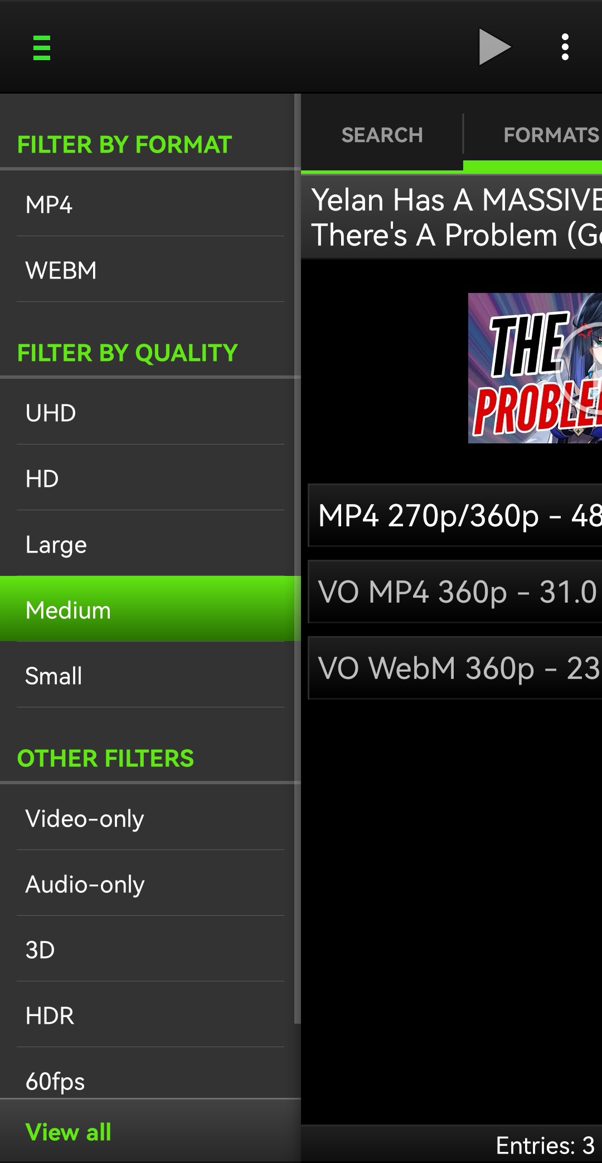
Task: Tap the play arrow icon
Action: click(494, 47)
